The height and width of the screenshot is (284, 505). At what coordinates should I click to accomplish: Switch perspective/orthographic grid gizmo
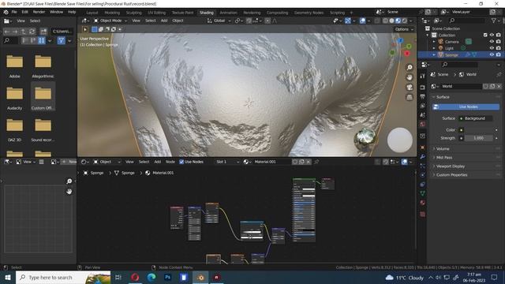coord(410,97)
